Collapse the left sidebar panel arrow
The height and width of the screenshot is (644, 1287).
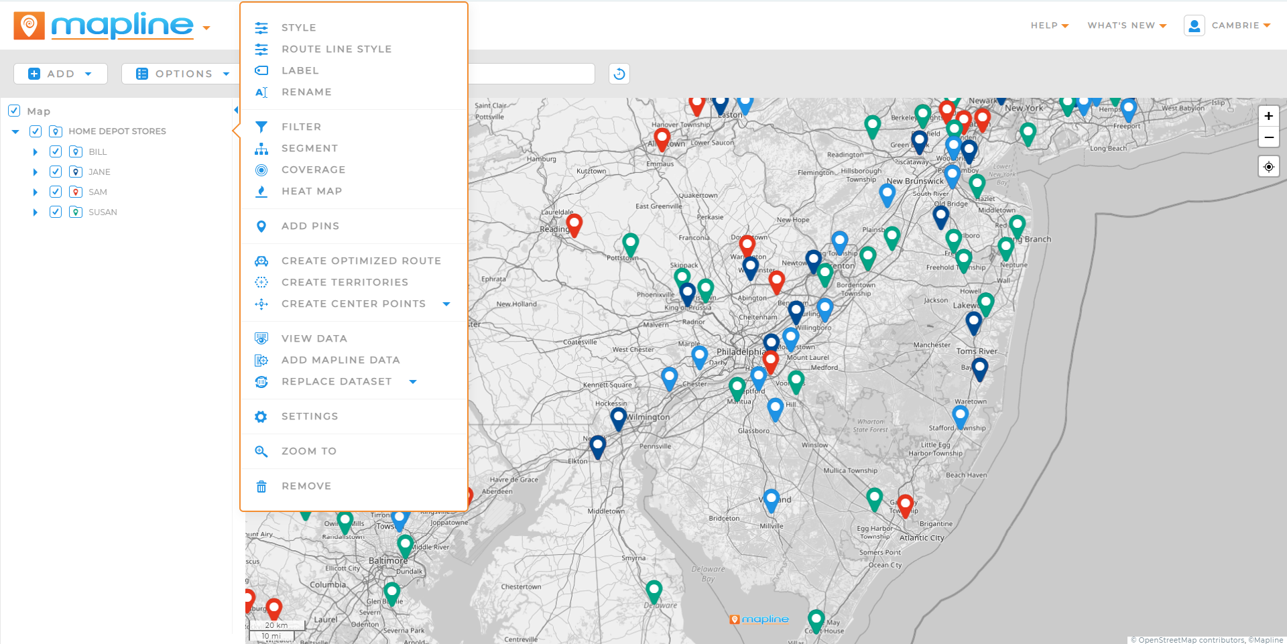236,110
